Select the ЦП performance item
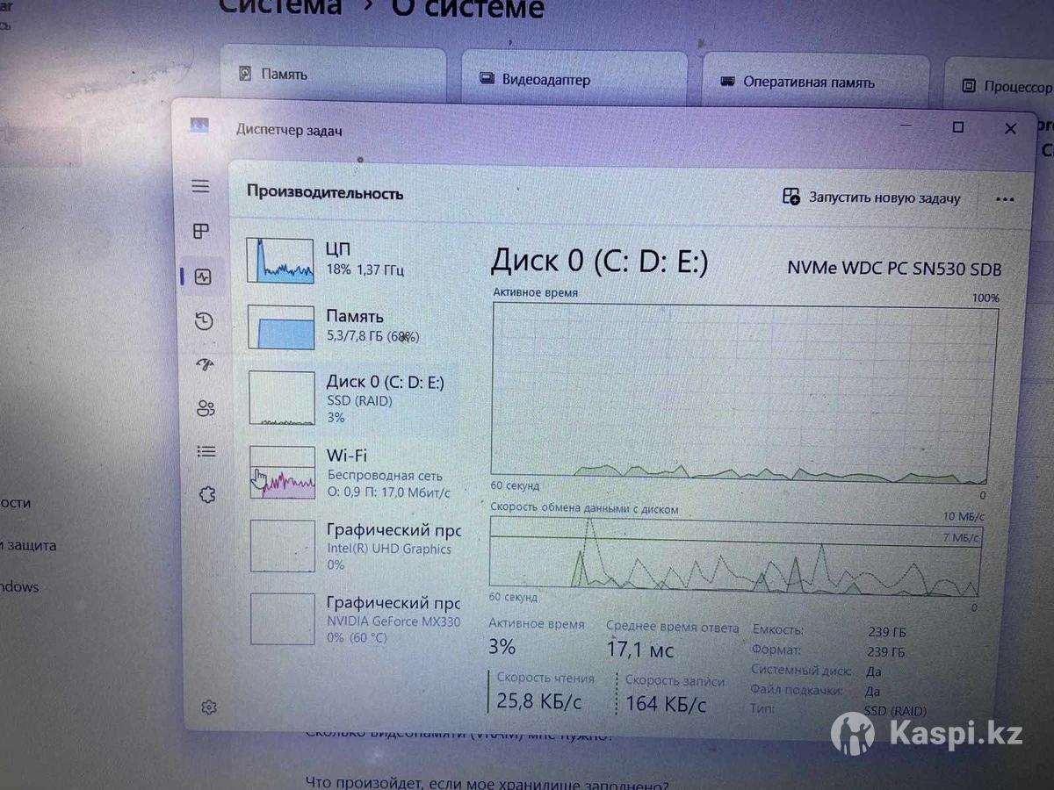Screen dimensions: 1054x790 [351, 260]
